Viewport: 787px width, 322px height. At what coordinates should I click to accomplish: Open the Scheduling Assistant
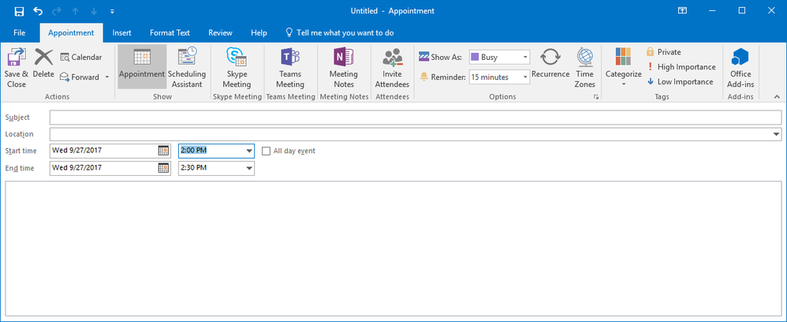click(187, 68)
